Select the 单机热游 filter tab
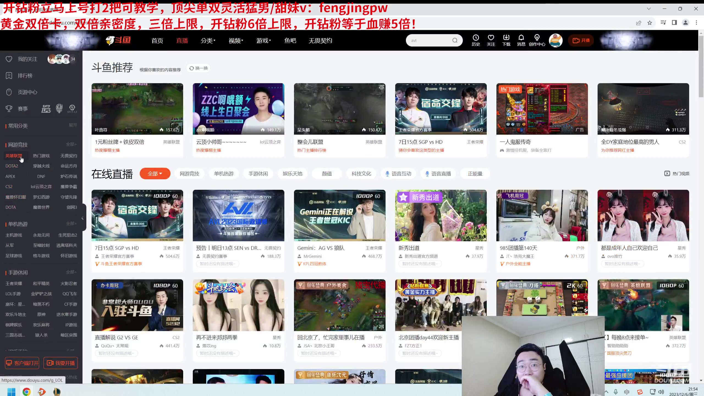The width and height of the screenshot is (704, 396). 224,174
